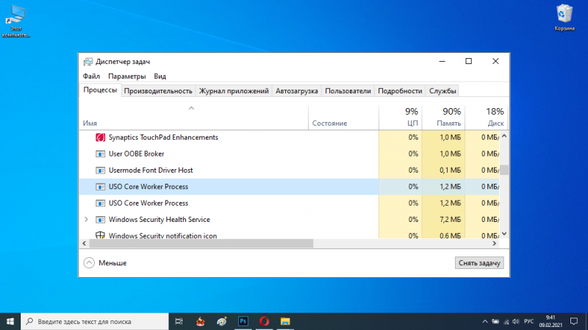Image resolution: width=588 pixels, height=330 pixels.
Task: Open the notification center icon
Action: 574,321
